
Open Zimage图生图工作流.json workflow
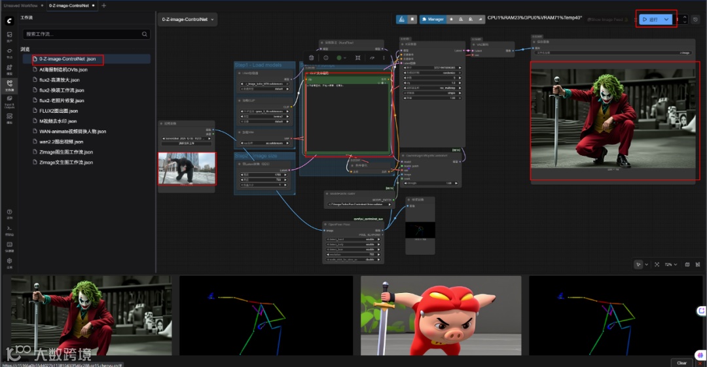pyautogui.click(x=66, y=152)
